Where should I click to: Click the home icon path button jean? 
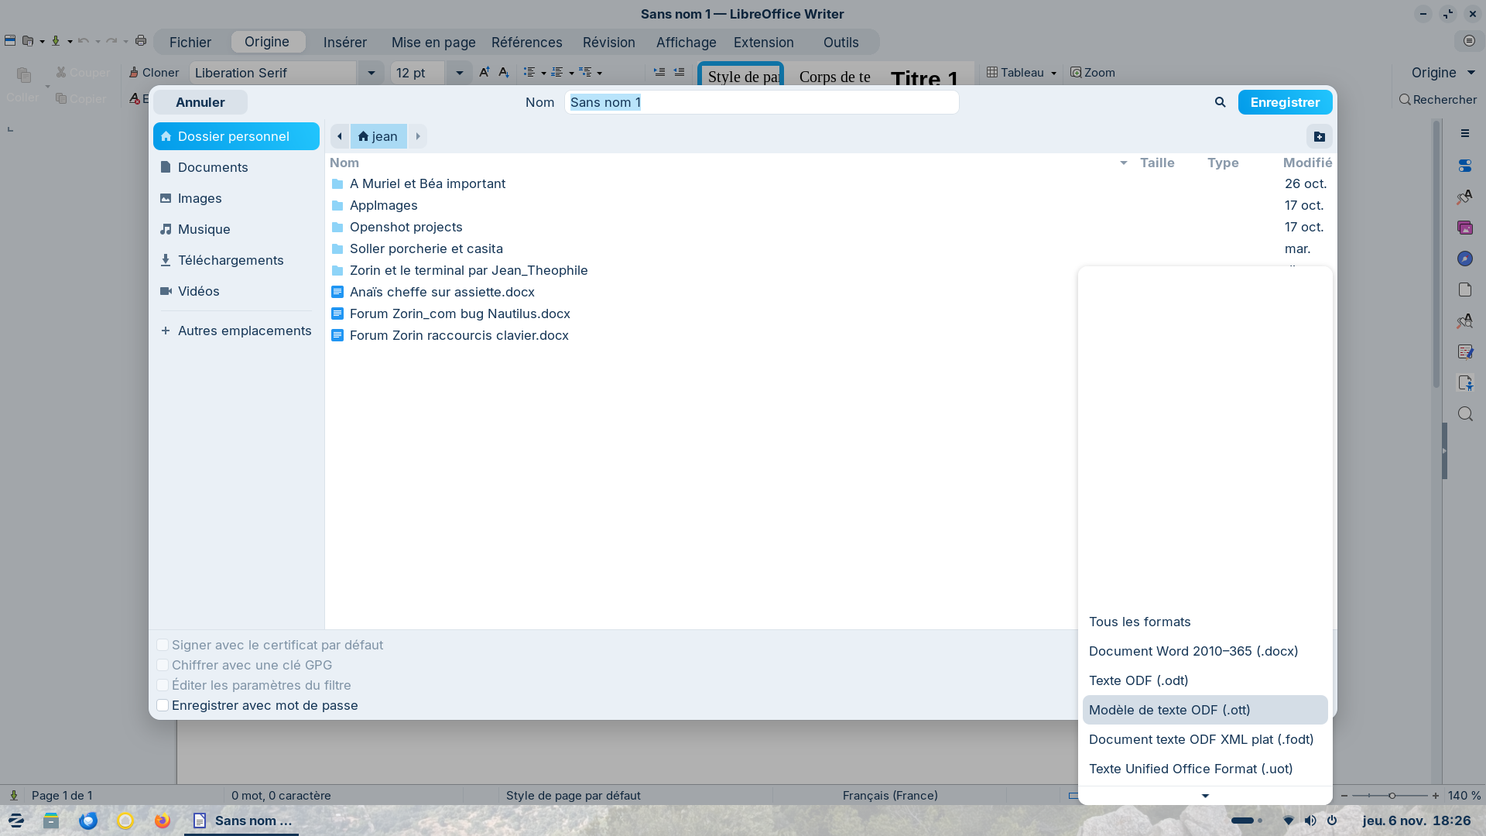[x=378, y=136]
